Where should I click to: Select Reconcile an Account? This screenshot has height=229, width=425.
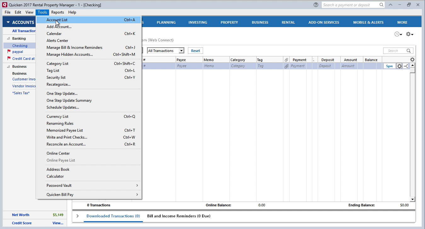point(88,144)
